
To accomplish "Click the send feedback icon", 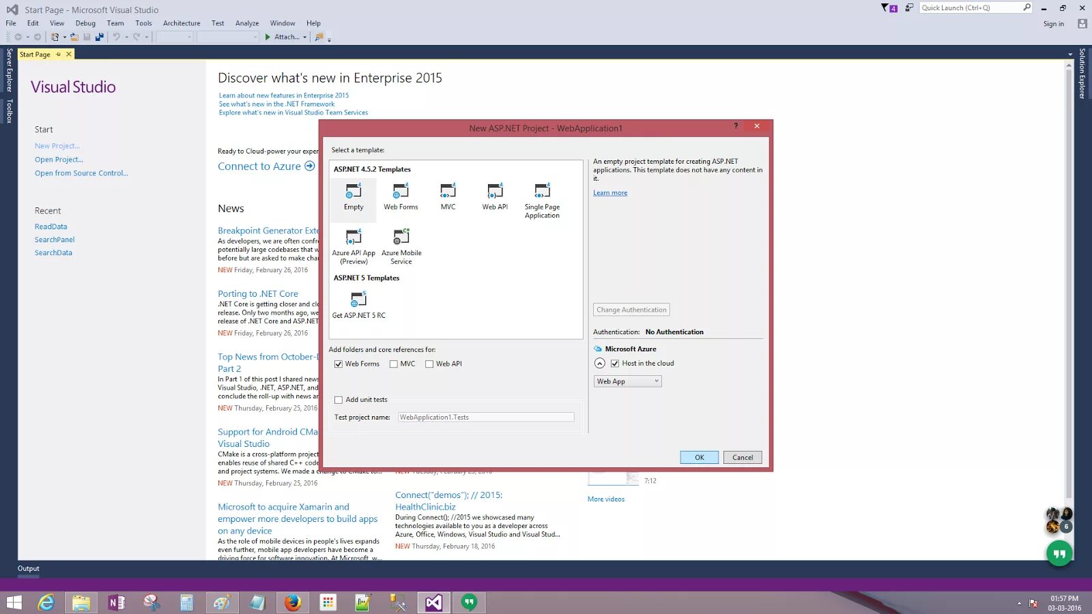I will pyautogui.click(x=909, y=8).
